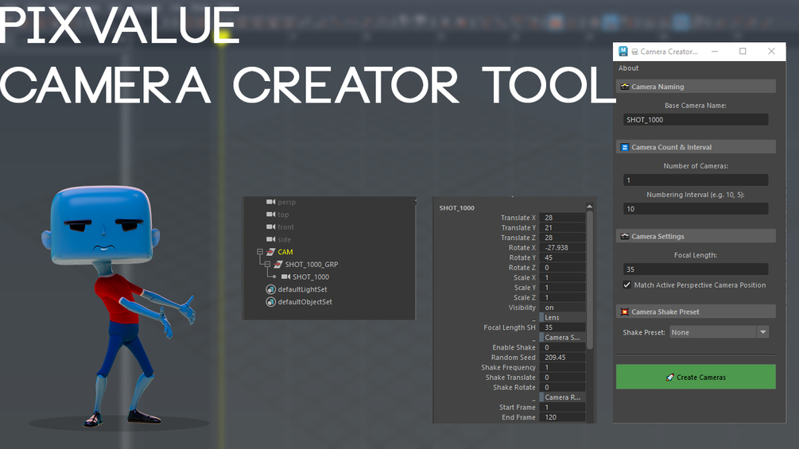Click the channel box vertical scrollbar thumb
The image size is (799, 449).
pyautogui.click(x=590, y=280)
